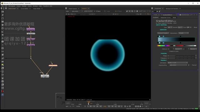This screenshot has width=200, height=112.
Task: Click the blue circular icon at toolbar bottom
Action: pos(2,95)
